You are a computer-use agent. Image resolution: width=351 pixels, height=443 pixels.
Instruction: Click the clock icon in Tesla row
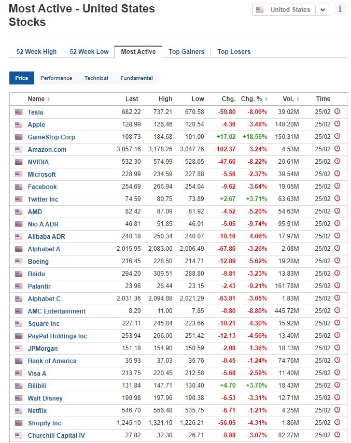pos(337,111)
